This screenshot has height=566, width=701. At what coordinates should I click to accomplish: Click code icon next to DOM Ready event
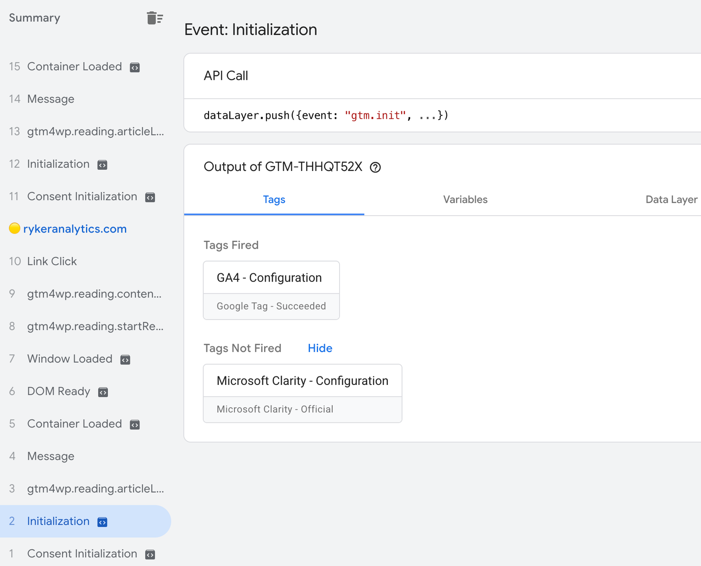coord(103,392)
